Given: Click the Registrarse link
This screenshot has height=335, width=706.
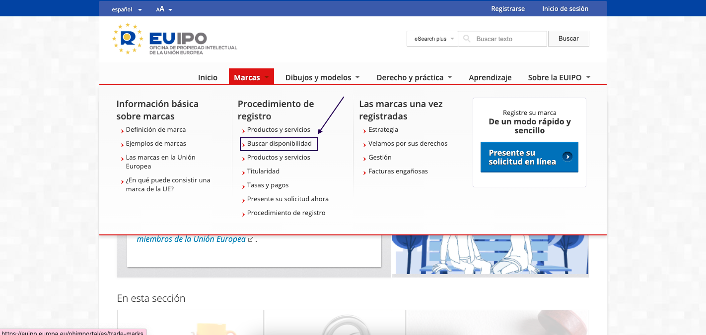Looking at the screenshot, I should click(x=508, y=8).
